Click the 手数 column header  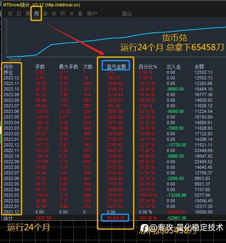40,67
